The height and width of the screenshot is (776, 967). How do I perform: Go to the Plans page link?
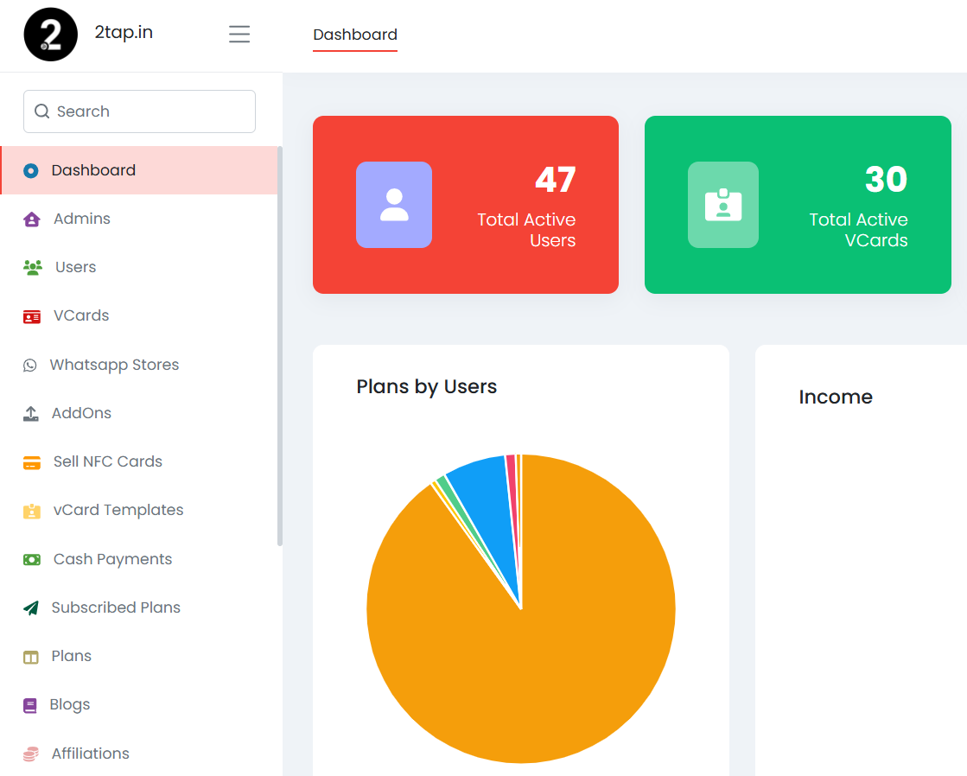pos(71,656)
